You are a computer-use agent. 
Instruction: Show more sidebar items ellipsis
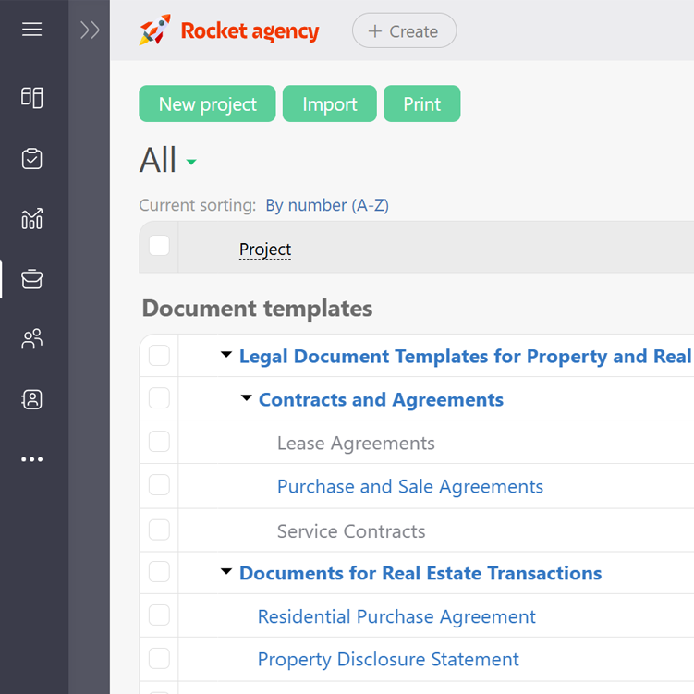[31, 459]
